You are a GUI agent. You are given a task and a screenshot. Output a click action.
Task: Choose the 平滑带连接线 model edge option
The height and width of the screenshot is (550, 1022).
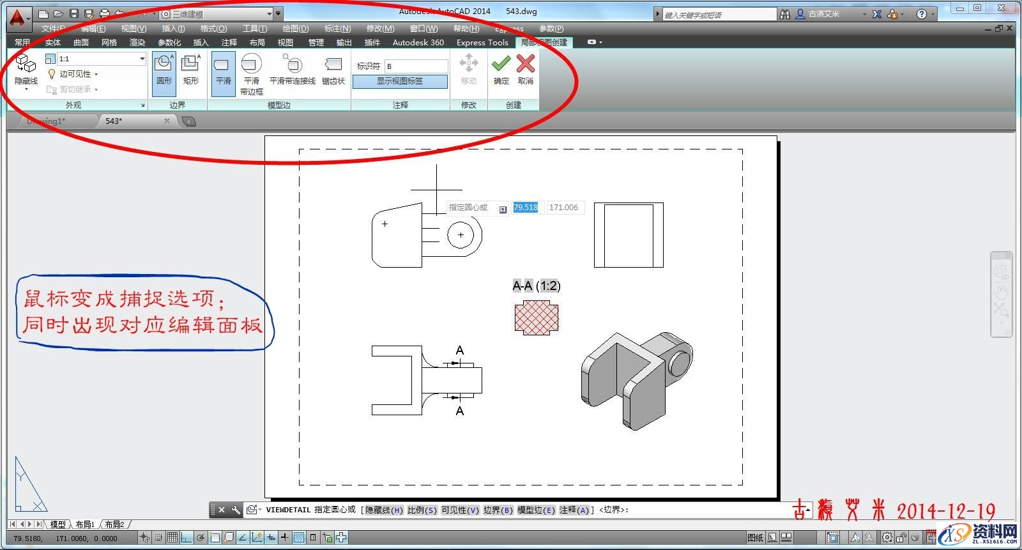[x=293, y=70]
